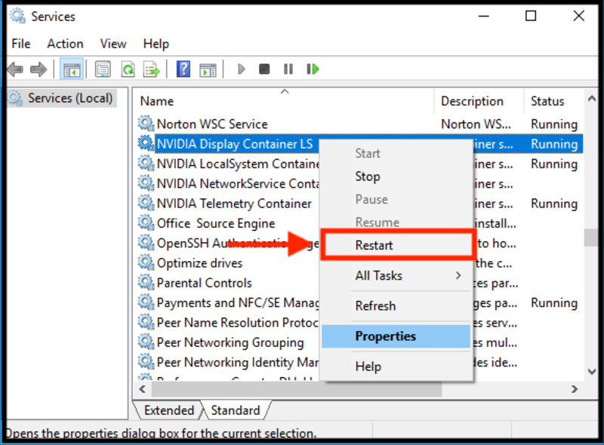Select the Office Source Engine gear icon
The width and height of the screenshot is (604, 445).
click(x=146, y=223)
